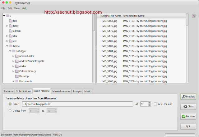Sort by Renamed file name column
This screenshot has width=199, height=137.
point(154,16)
